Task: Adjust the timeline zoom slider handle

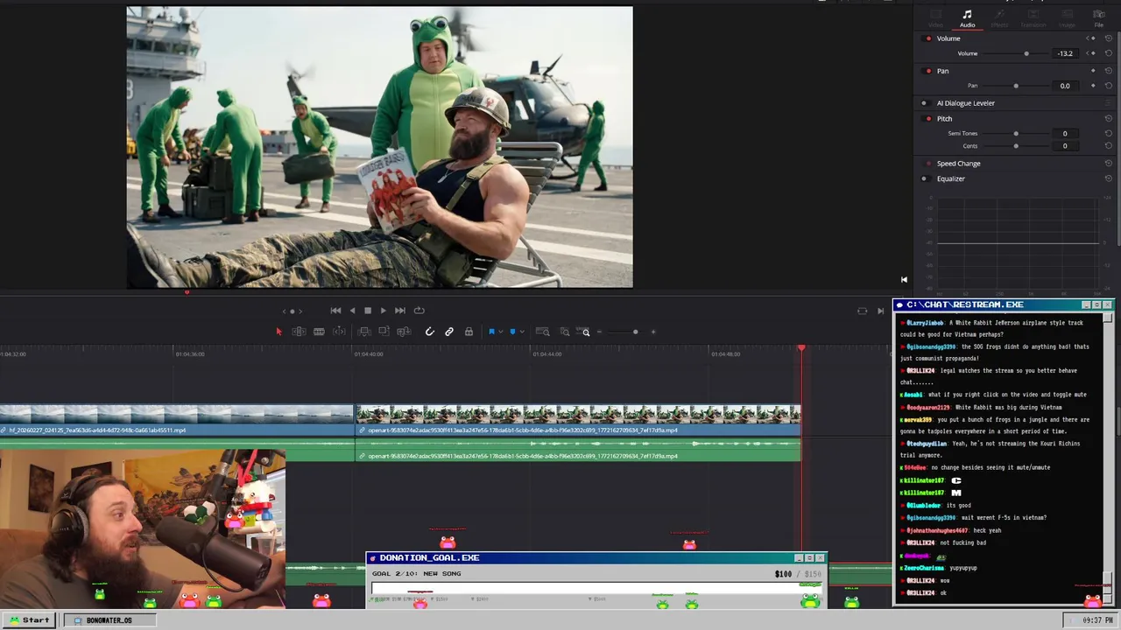Action: click(x=636, y=332)
